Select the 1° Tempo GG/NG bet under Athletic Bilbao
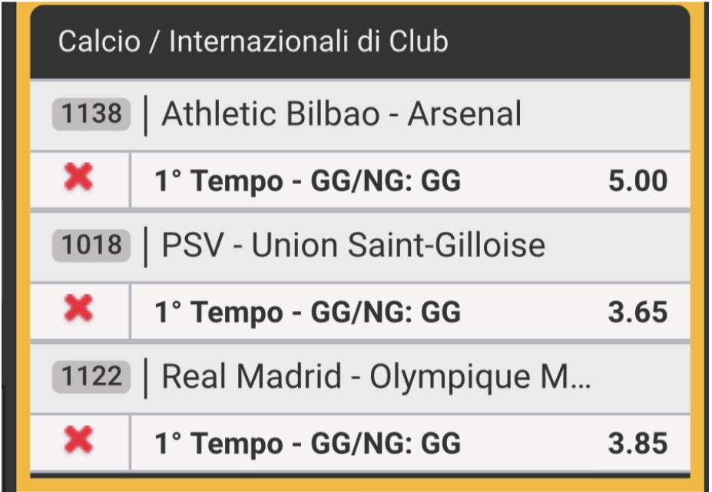 307,181
